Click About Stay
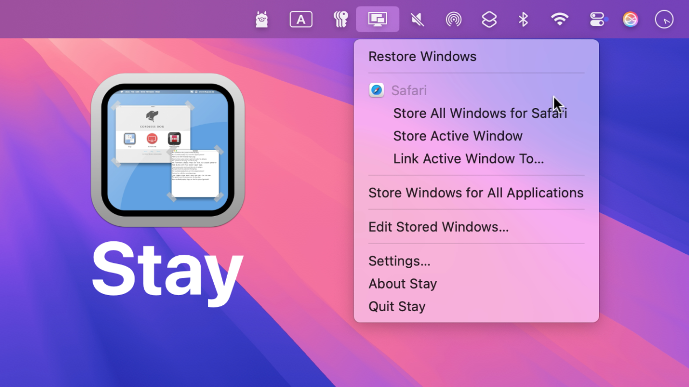The height and width of the screenshot is (387, 689). click(403, 283)
